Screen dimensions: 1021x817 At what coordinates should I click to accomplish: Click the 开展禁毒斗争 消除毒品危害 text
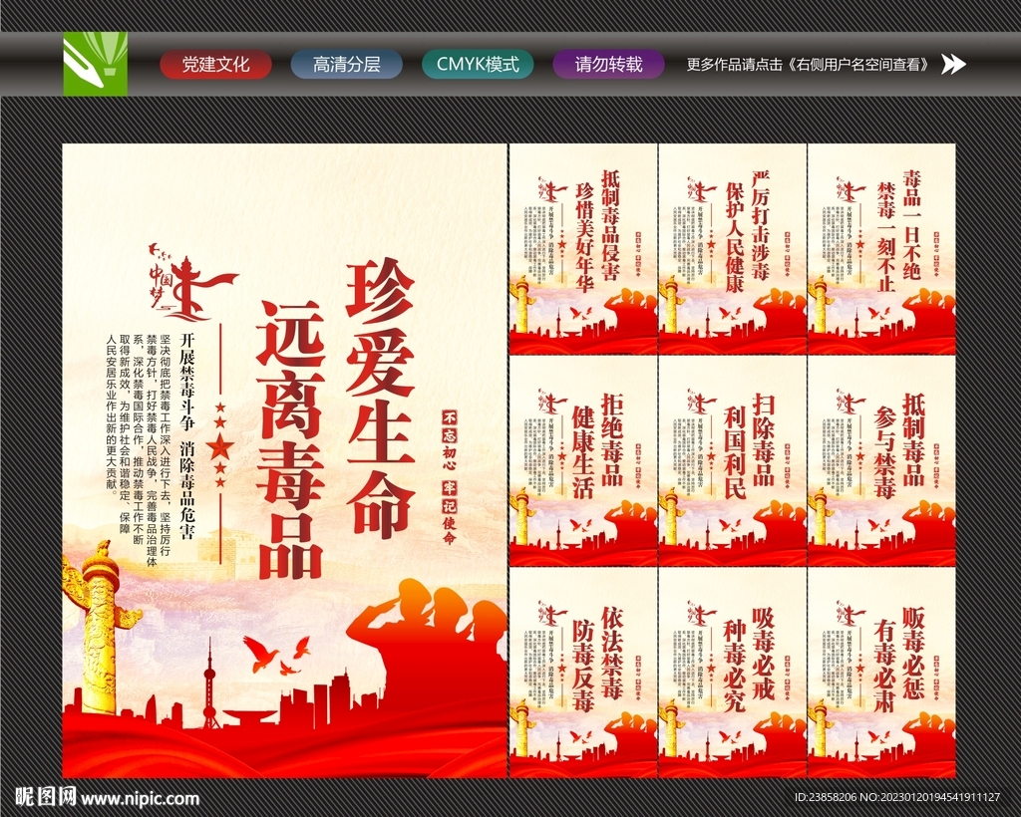point(187,435)
